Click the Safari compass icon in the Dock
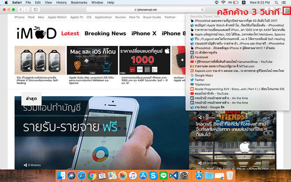The height and width of the screenshot is (182, 291). click(81, 175)
